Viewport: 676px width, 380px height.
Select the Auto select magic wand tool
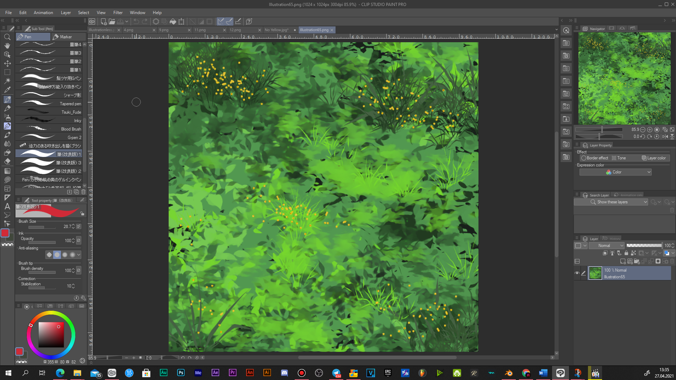(x=7, y=81)
